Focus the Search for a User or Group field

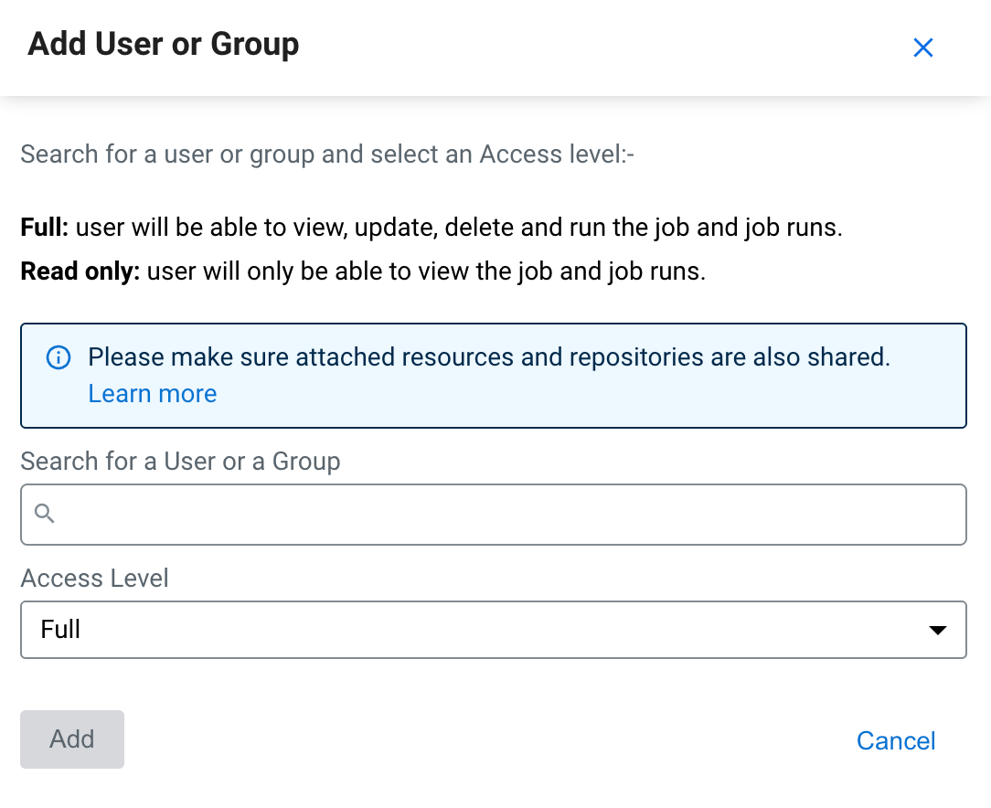(507, 515)
